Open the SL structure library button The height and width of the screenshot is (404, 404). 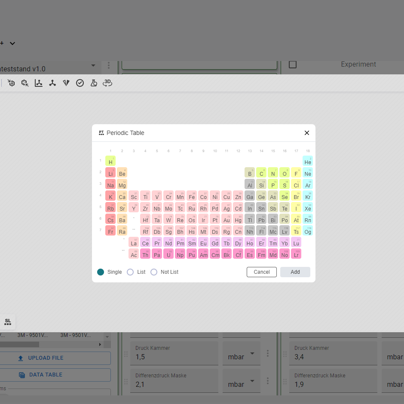tap(8, 321)
